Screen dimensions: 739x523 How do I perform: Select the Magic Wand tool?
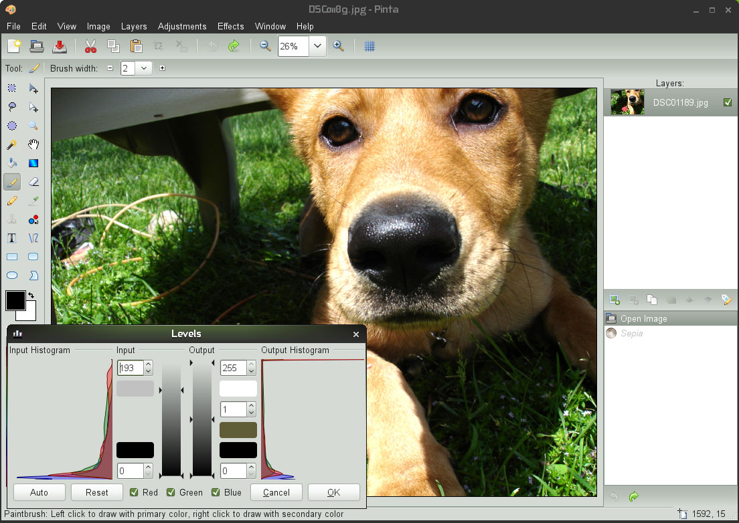12,144
